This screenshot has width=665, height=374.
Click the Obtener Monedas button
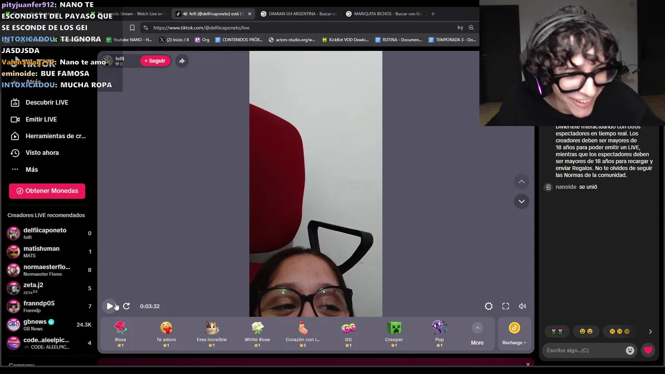47,191
